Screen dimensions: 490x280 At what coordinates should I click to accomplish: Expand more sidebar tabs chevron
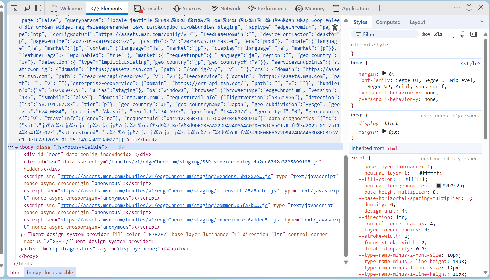coord(482,21)
